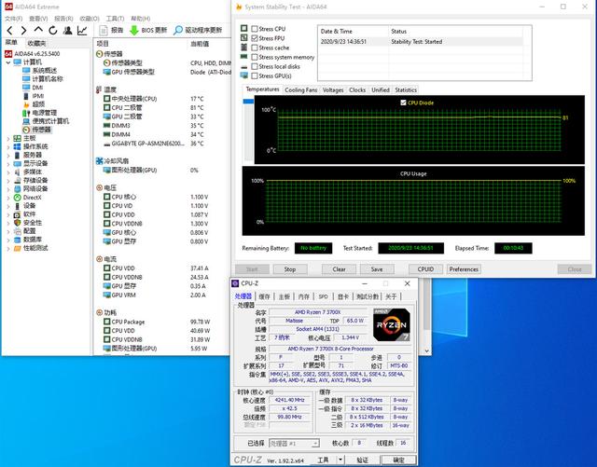Open the 电源管理 power management item
The height and width of the screenshot is (467, 597).
pyautogui.click(x=39, y=113)
